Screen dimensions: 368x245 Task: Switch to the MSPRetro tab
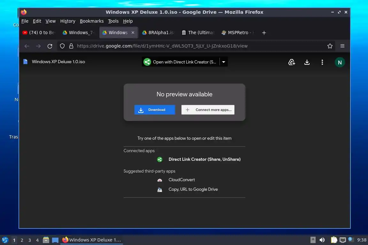(238, 33)
